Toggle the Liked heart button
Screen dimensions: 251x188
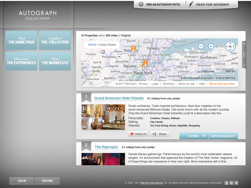[x=138, y=134]
